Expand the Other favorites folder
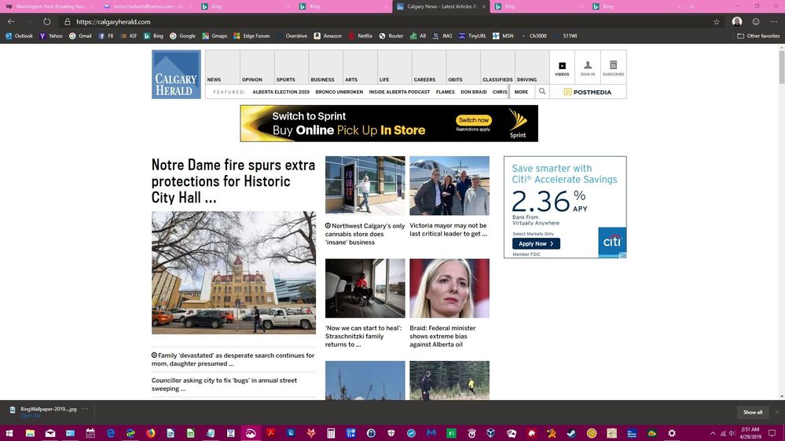Screen dimensions: 785x441 click(758, 36)
